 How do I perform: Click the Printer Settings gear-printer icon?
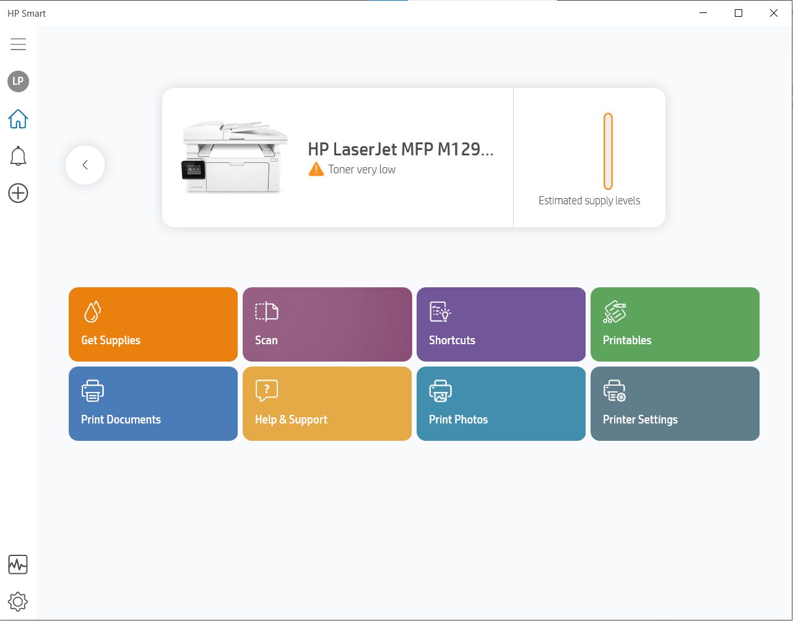[x=615, y=391]
